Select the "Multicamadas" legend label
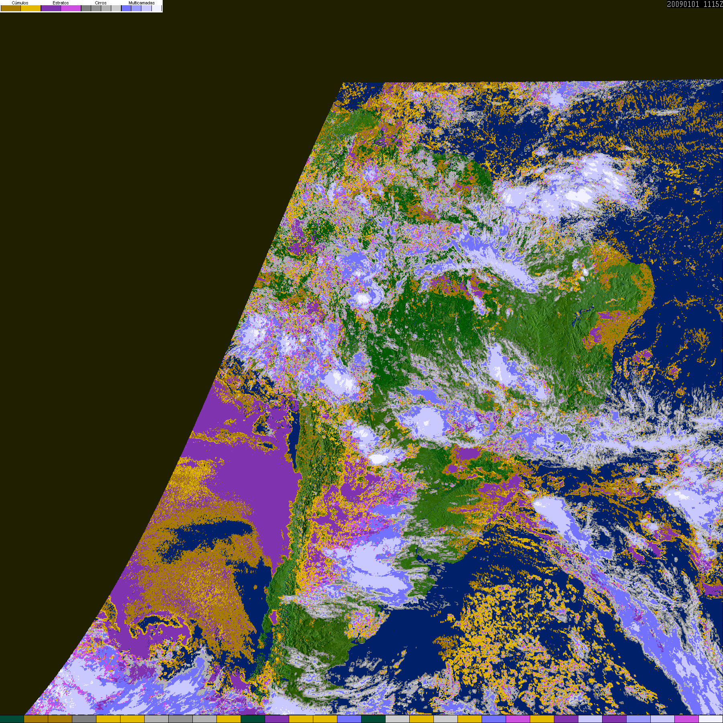This screenshot has width=723, height=723. (x=141, y=3)
